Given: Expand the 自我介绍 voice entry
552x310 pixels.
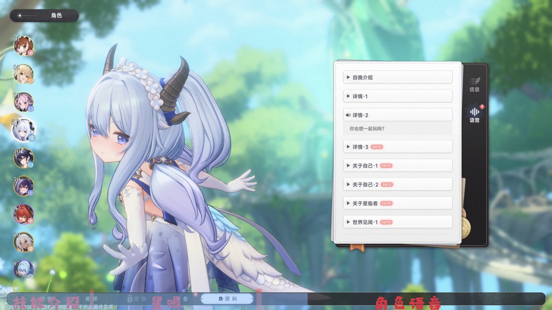Looking at the screenshot, I should 398,77.
